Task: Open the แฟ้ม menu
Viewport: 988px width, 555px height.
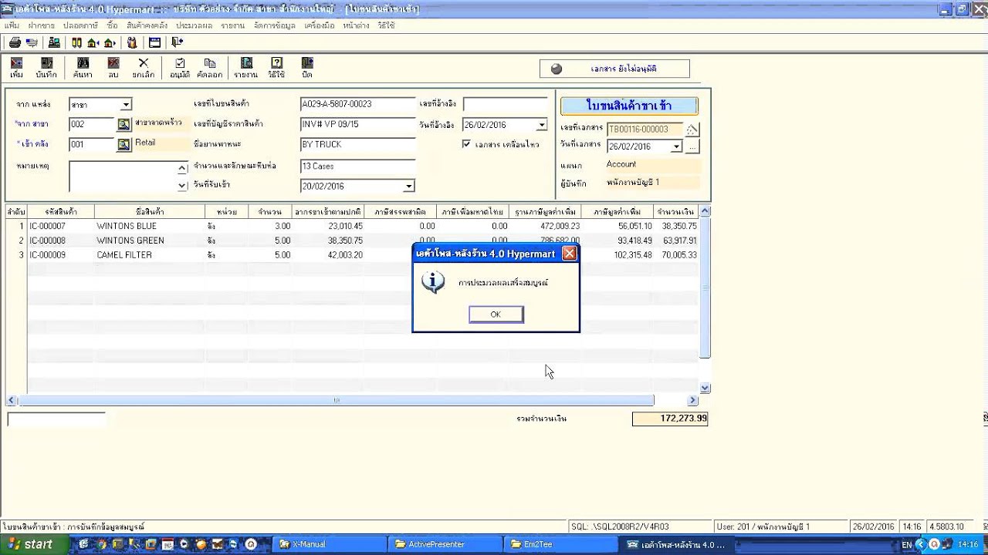Action: click(12, 25)
